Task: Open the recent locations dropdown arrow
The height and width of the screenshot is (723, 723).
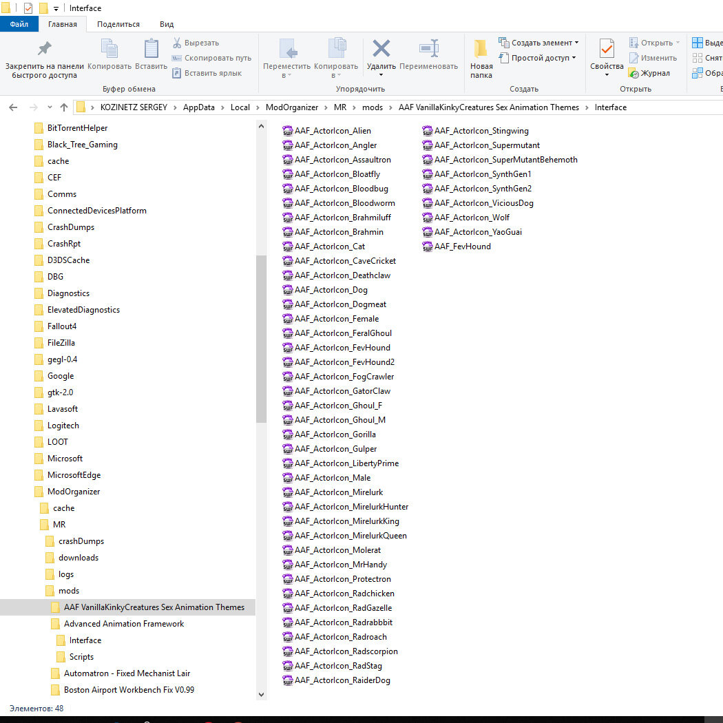Action: click(50, 107)
